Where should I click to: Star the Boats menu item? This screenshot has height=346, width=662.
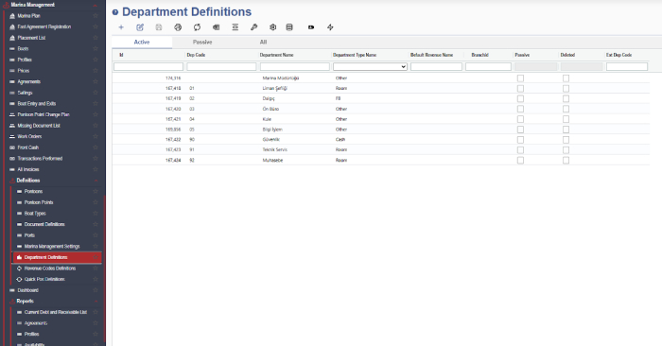[x=96, y=48]
